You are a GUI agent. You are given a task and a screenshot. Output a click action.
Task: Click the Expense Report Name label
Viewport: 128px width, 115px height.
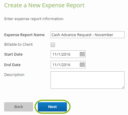point(24,35)
